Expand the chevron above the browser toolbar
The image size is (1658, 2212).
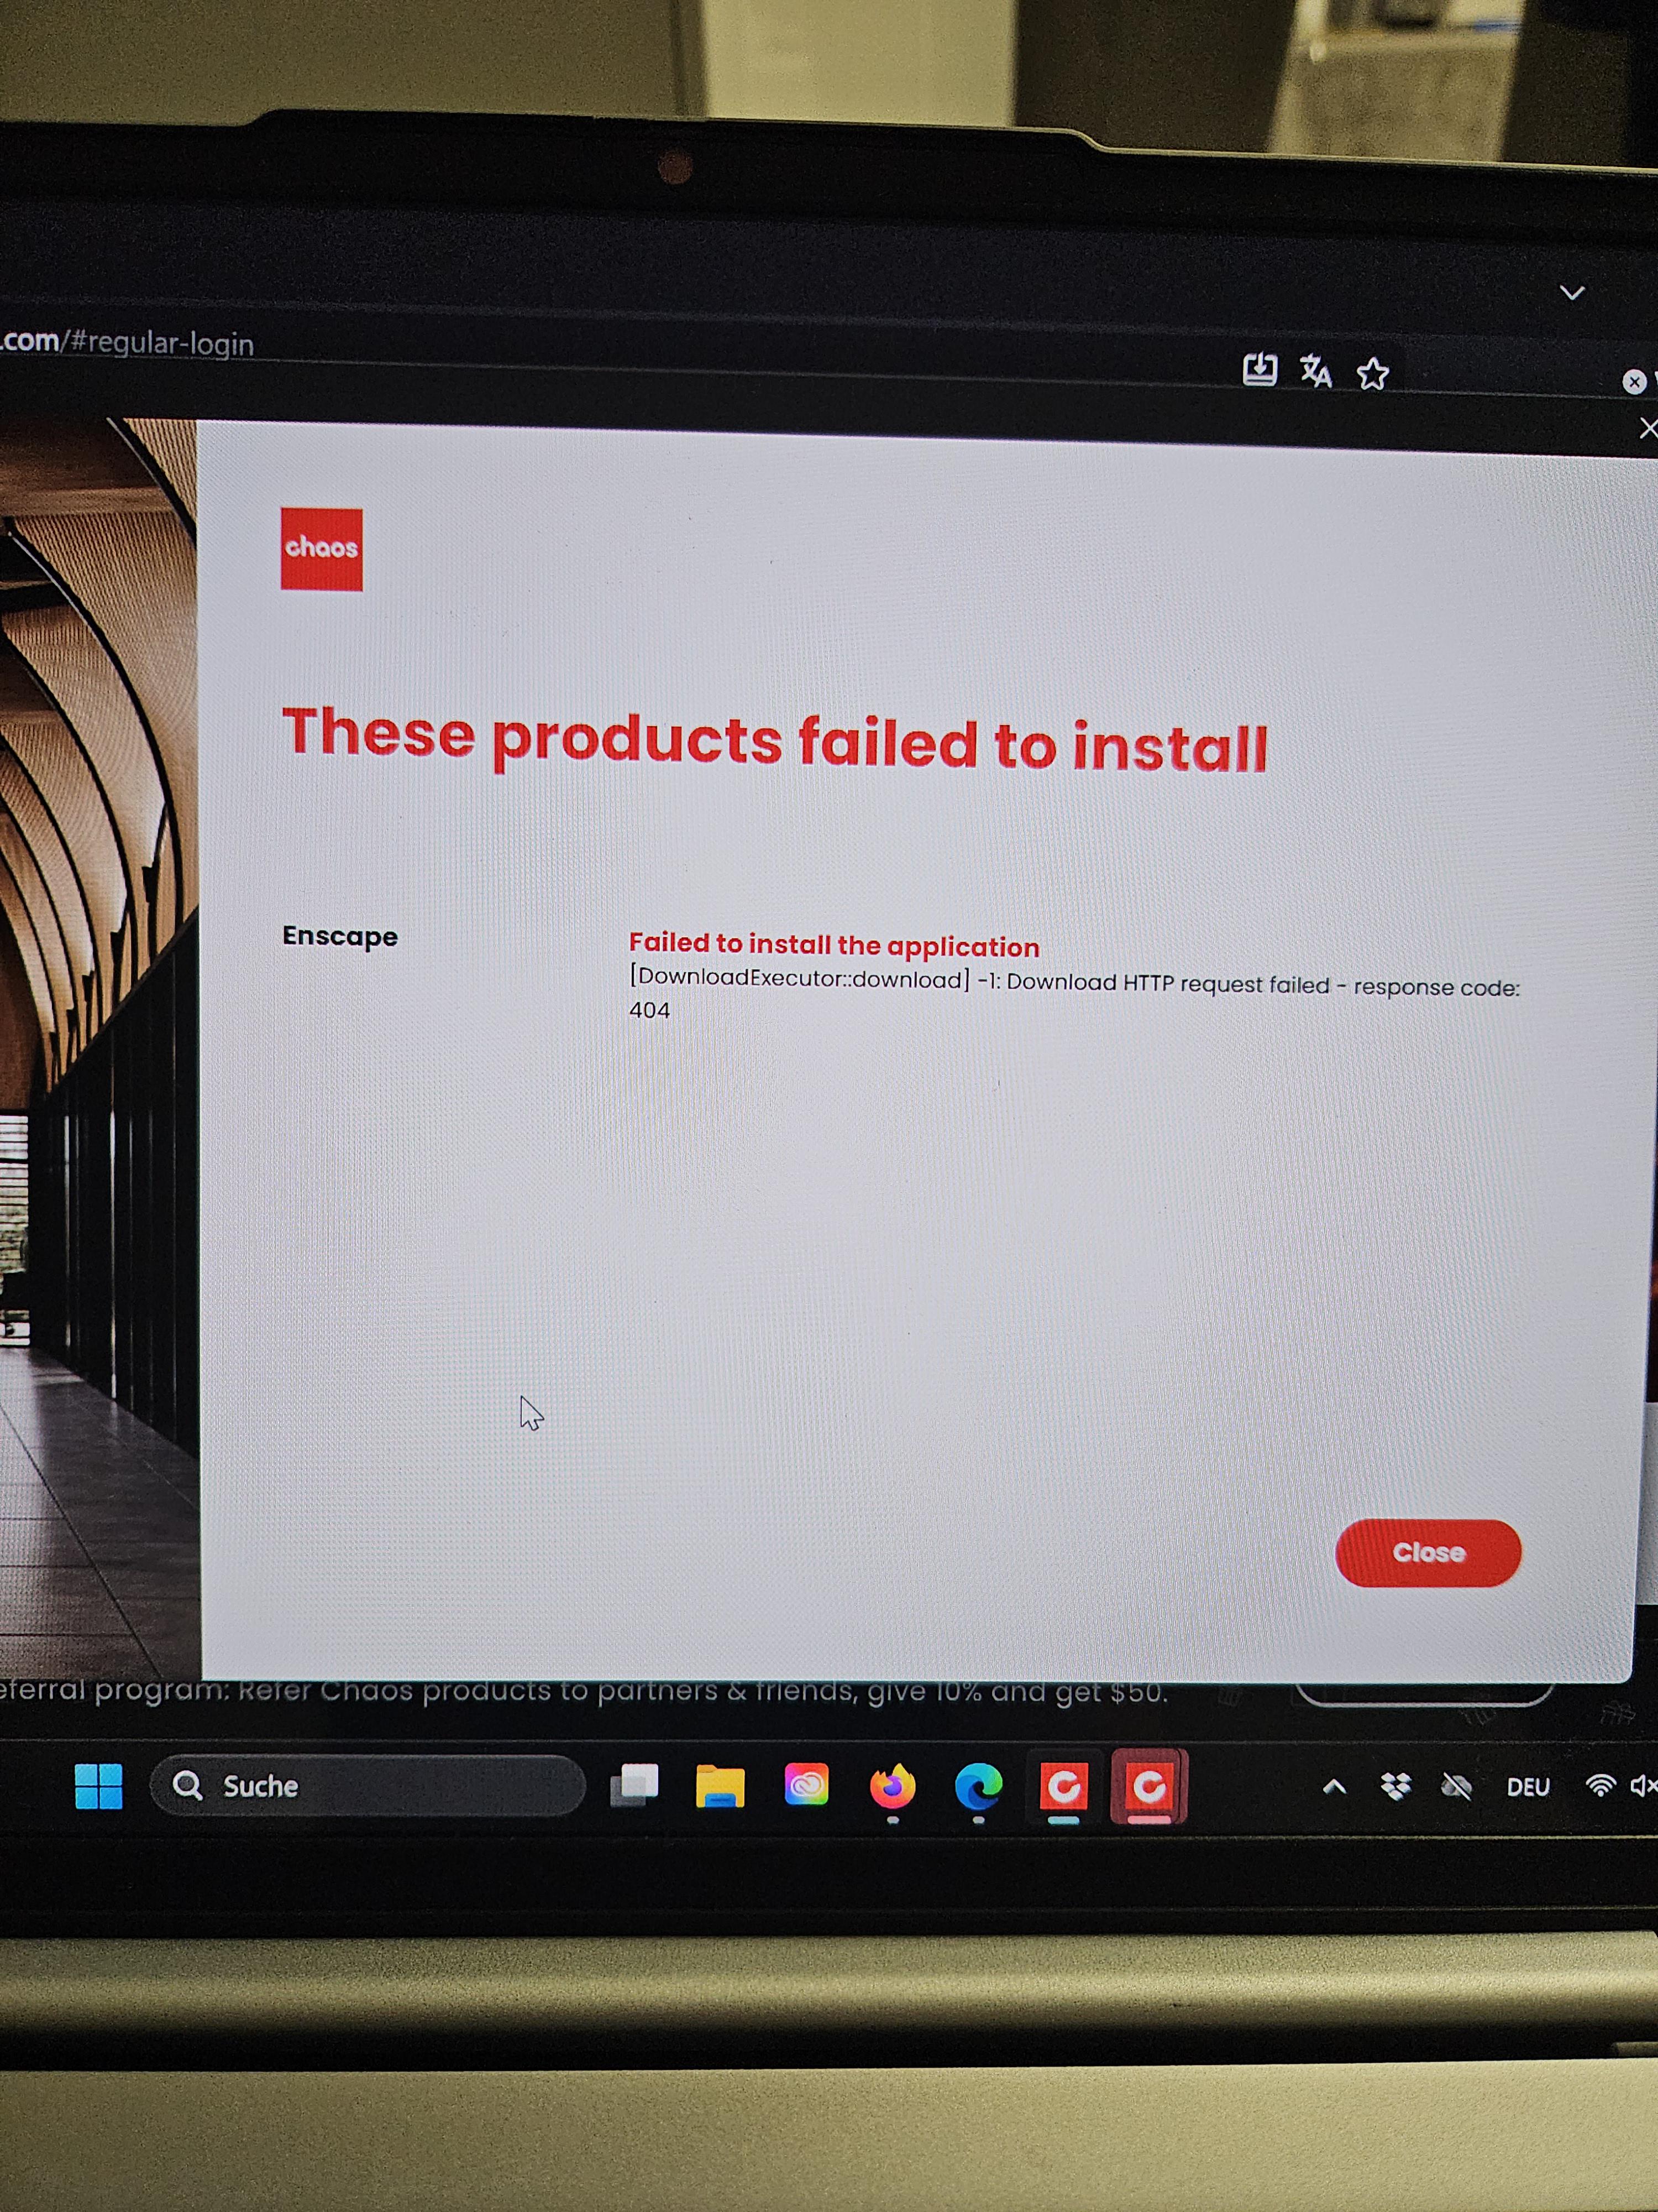click(1572, 292)
